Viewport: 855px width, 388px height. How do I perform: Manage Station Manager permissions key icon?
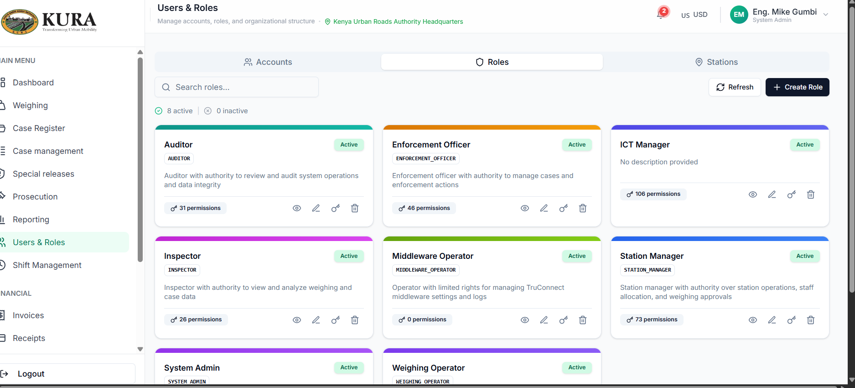(792, 320)
